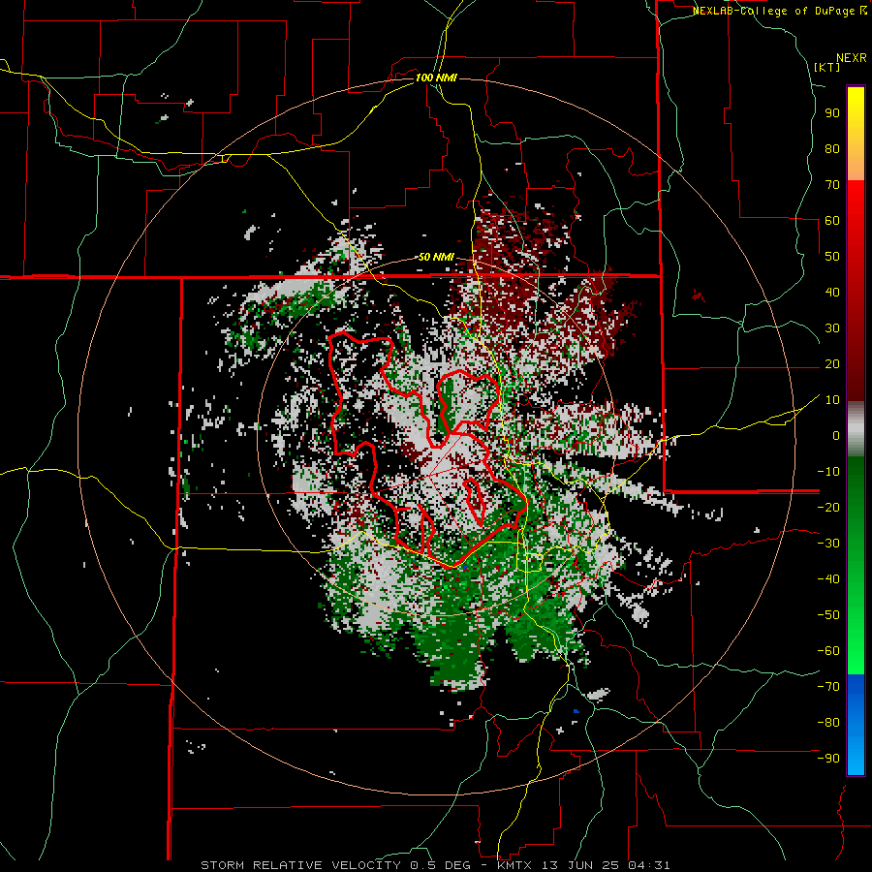Image resolution: width=872 pixels, height=872 pixels.
Task: Click the -90 value on velocity scale
Action: [x=828, y=759]
